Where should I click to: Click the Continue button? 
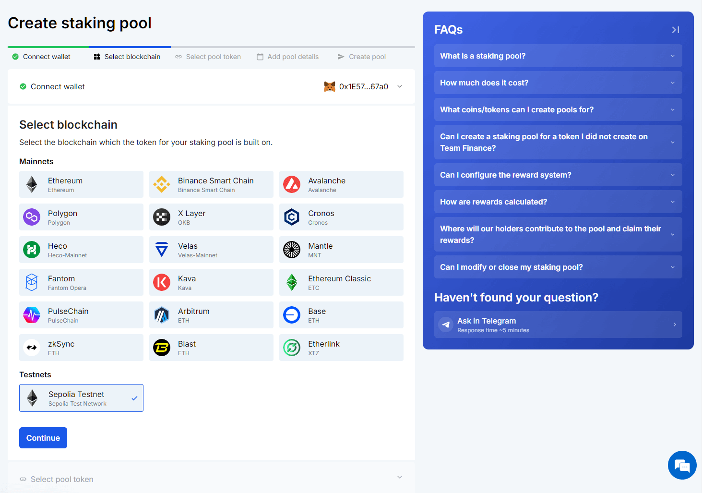(43, 437)
